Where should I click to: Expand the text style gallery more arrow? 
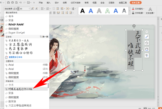point(129,11)
